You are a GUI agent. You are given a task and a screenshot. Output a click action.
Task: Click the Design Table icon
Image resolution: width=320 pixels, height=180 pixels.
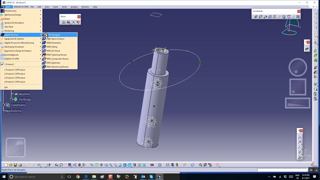click(x=69, y=165)
